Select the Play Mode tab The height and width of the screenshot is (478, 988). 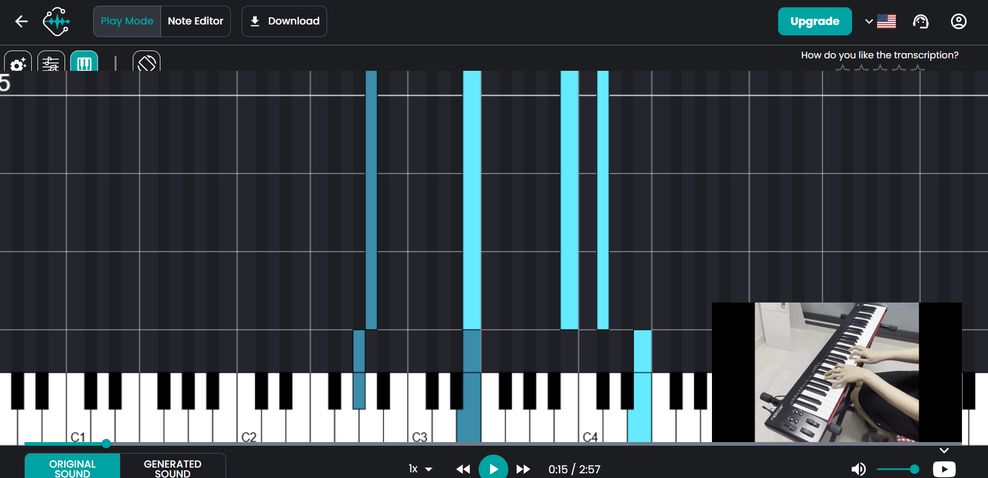point(127,21)
